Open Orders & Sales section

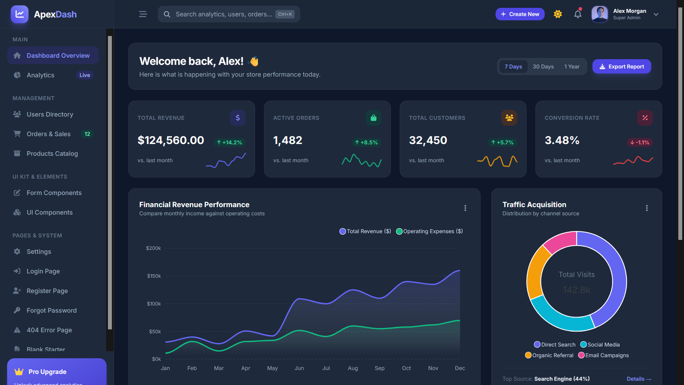tap(53, 134)
